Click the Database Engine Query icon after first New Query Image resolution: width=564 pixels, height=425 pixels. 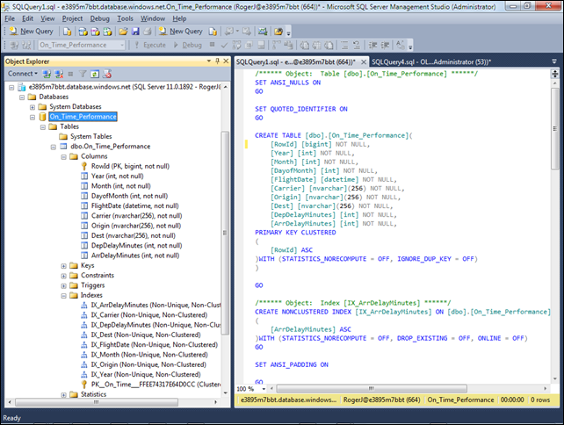tap(67, 32)
